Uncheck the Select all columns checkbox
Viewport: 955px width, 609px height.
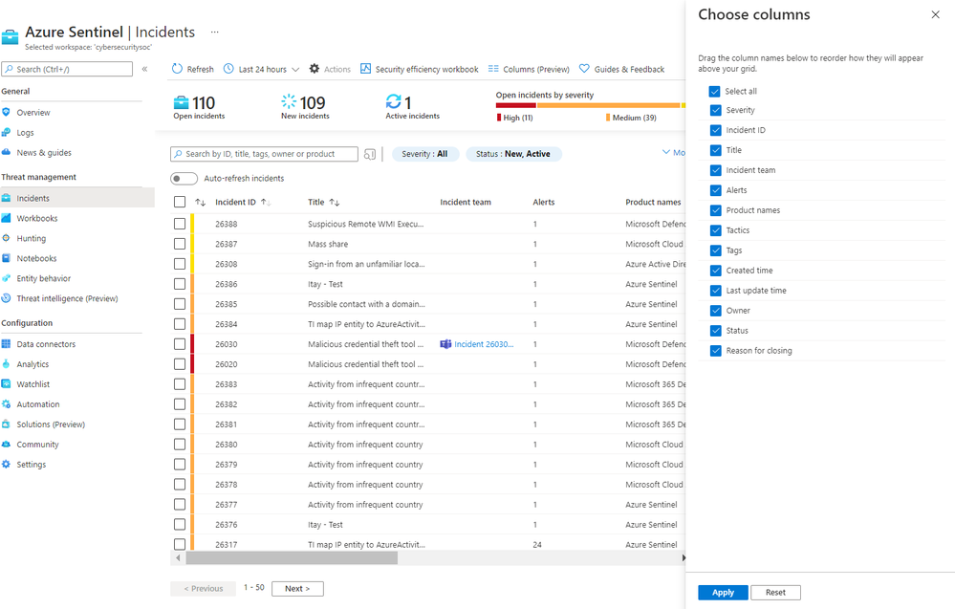coord(714,92)
